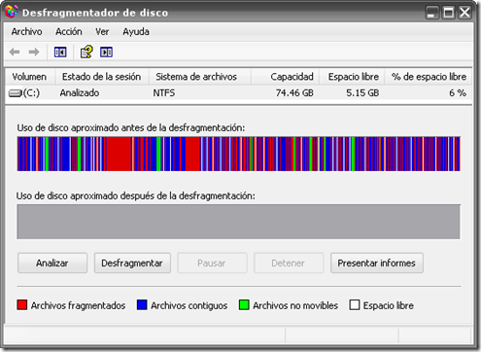Click the 'Archivos no movibles' legend label
The image size is (481, 352).
click(x=295, y=305)
